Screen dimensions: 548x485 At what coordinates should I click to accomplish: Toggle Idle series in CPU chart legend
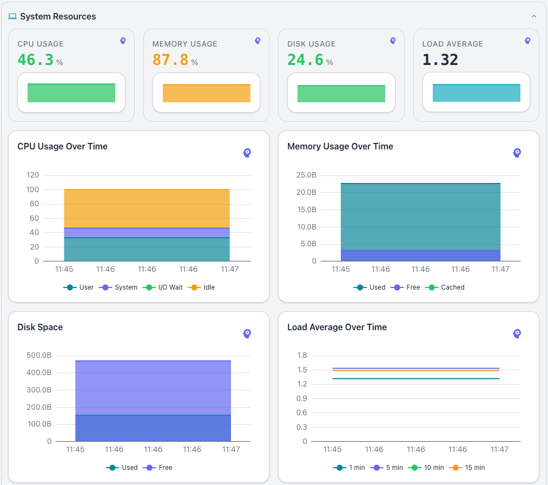[x=201, y=287]
